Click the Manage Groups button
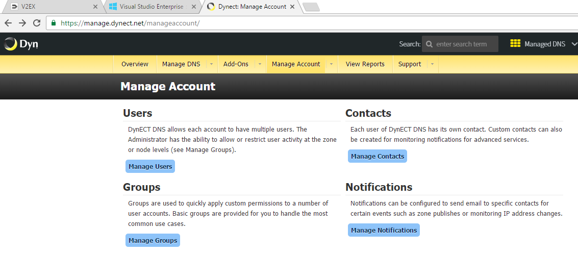The image size is (578, 254). 153,240
